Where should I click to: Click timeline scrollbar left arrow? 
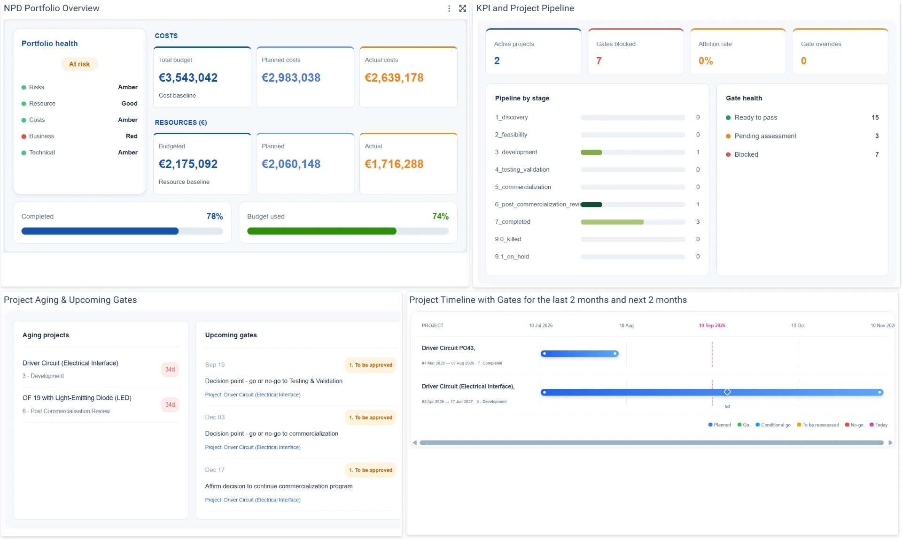pyautogui.click(x=415, y=443)
